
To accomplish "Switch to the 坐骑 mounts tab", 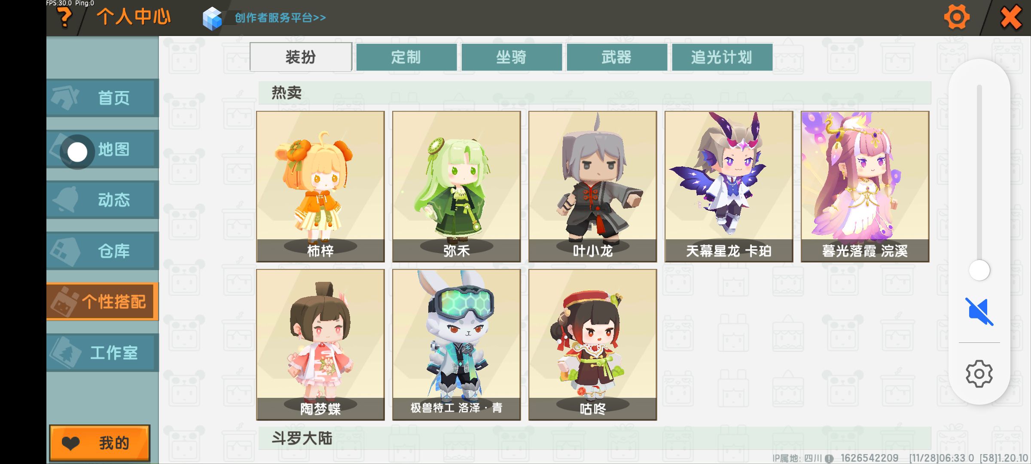I will pyautogui.click(x=512, y=57).
